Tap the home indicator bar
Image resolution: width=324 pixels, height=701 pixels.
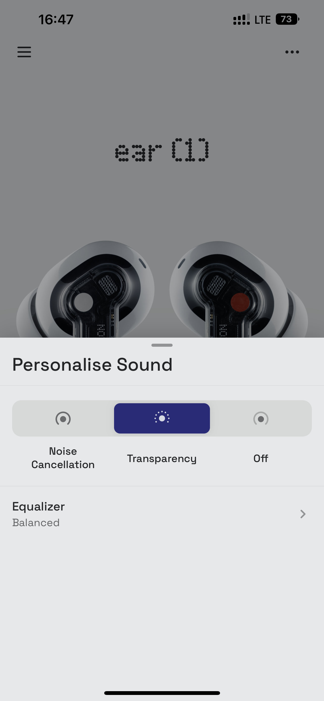[162, 693]
